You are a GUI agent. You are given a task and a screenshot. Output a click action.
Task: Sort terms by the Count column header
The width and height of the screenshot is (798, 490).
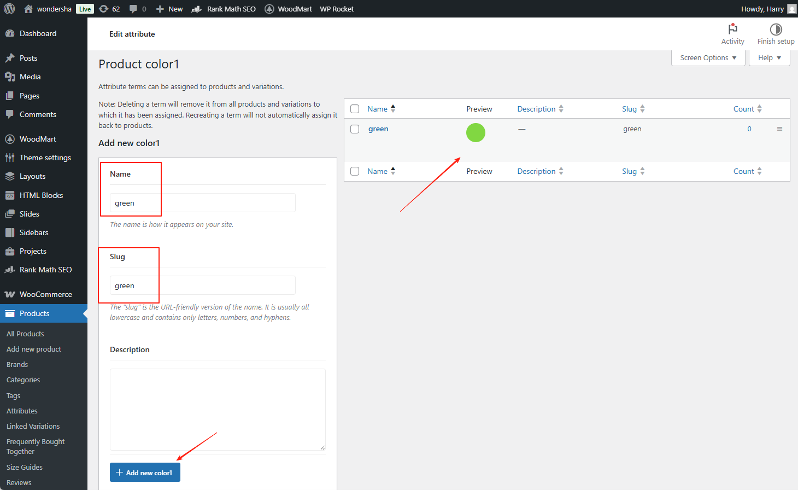coord(743,109)
